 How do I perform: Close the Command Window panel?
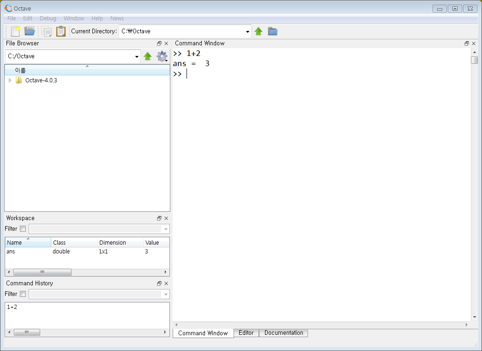click(x=474, y=43)
